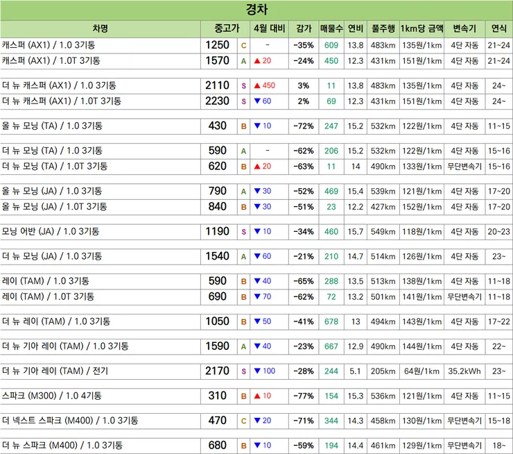The height and width of the screenshot is (454, 513).
Task: Click the range value 205km
Action: (x=383, y=371)
